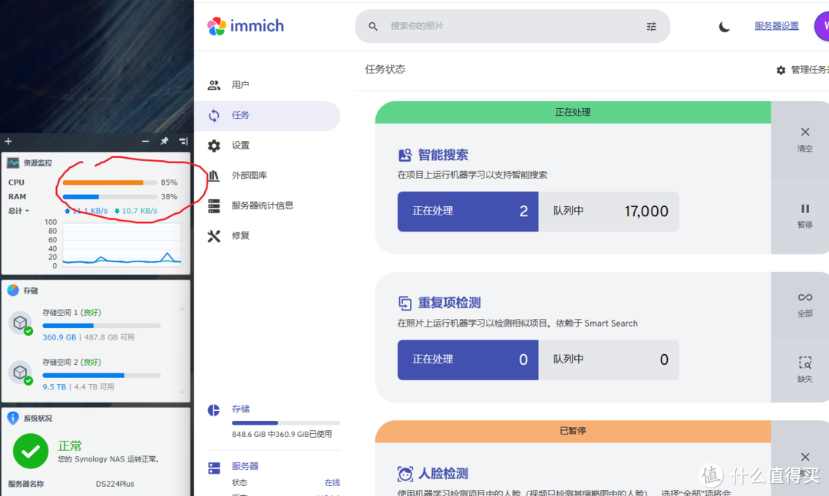Toggle dark mode with the moon icon
The width and height of the screenshot is (829, 496).
724,26
